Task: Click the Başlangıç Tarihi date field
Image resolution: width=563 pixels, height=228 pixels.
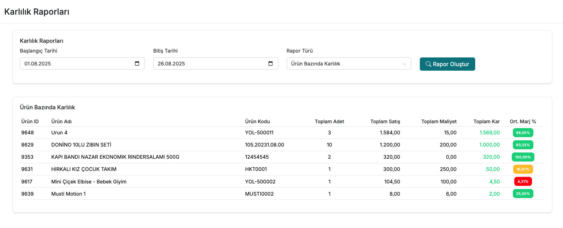Action: pyautogui.click(x=77, y=64)
